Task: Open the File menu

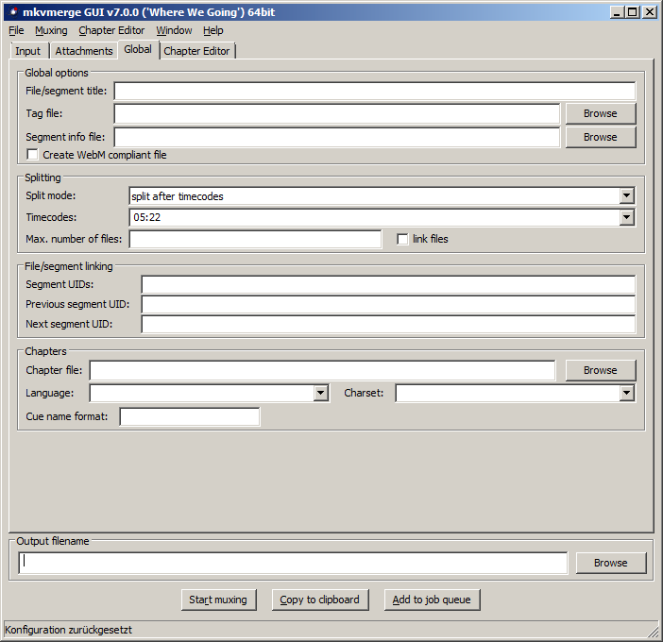Action: [16, 30]
